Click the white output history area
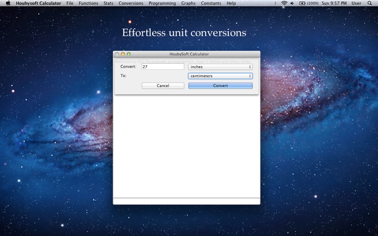 point(187,146)
